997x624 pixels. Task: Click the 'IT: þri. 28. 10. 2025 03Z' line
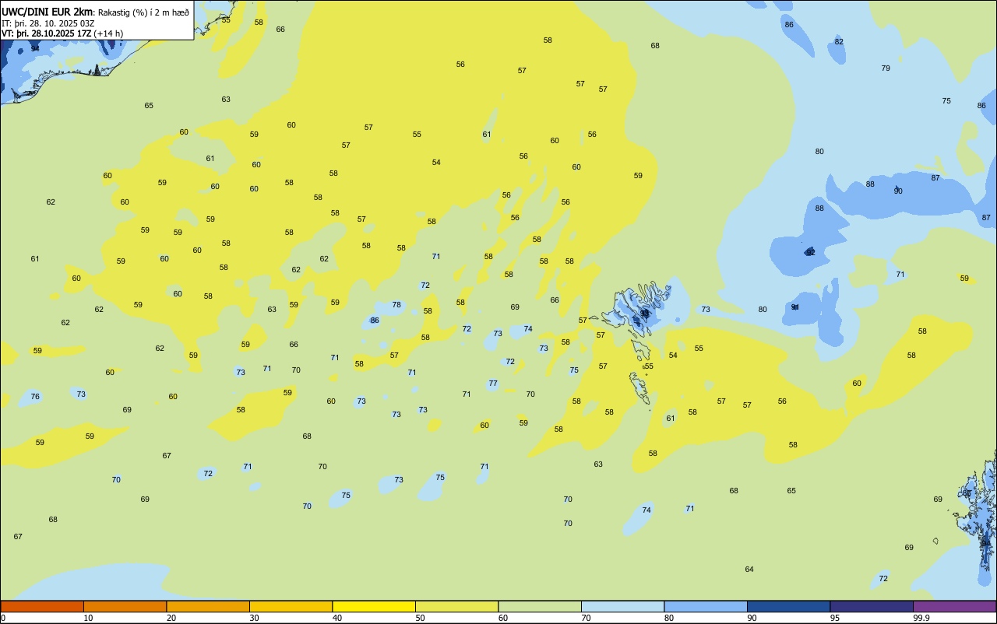(48, 23)
